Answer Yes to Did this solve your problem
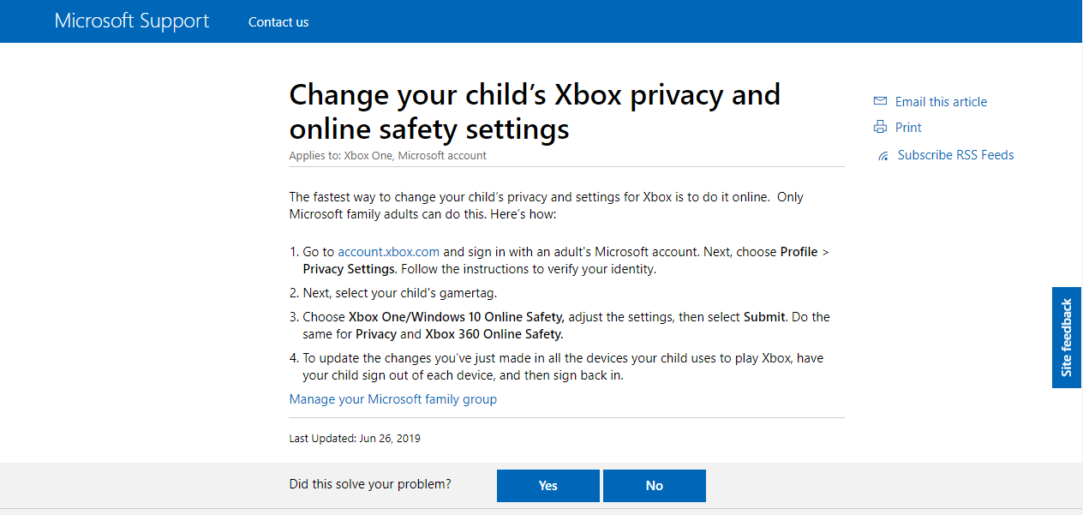 coord(548,486)
